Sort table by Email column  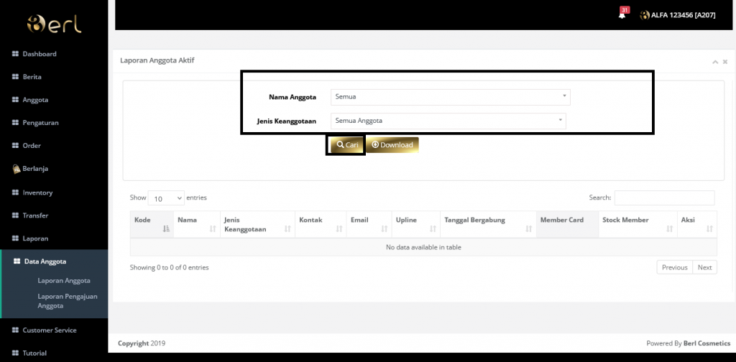(367, 224)
